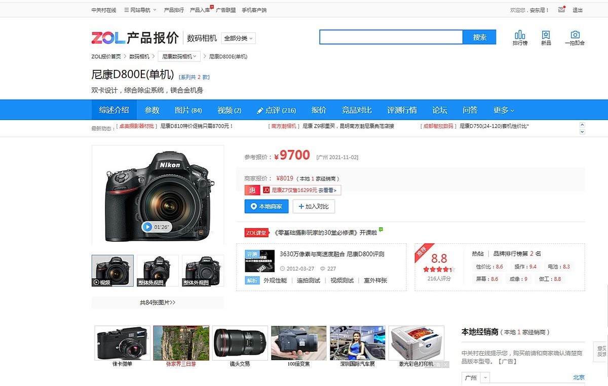This screenshot has width=608, height=386.
Task: Open the 室外样张 review section link
Action: click(x=375, y=280)
